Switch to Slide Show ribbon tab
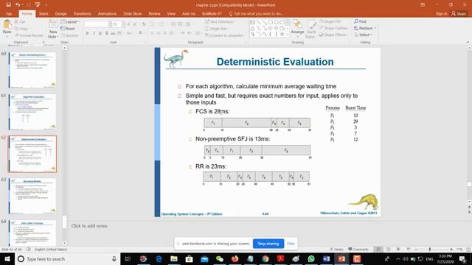472x265 pixels. coord(133,14)
